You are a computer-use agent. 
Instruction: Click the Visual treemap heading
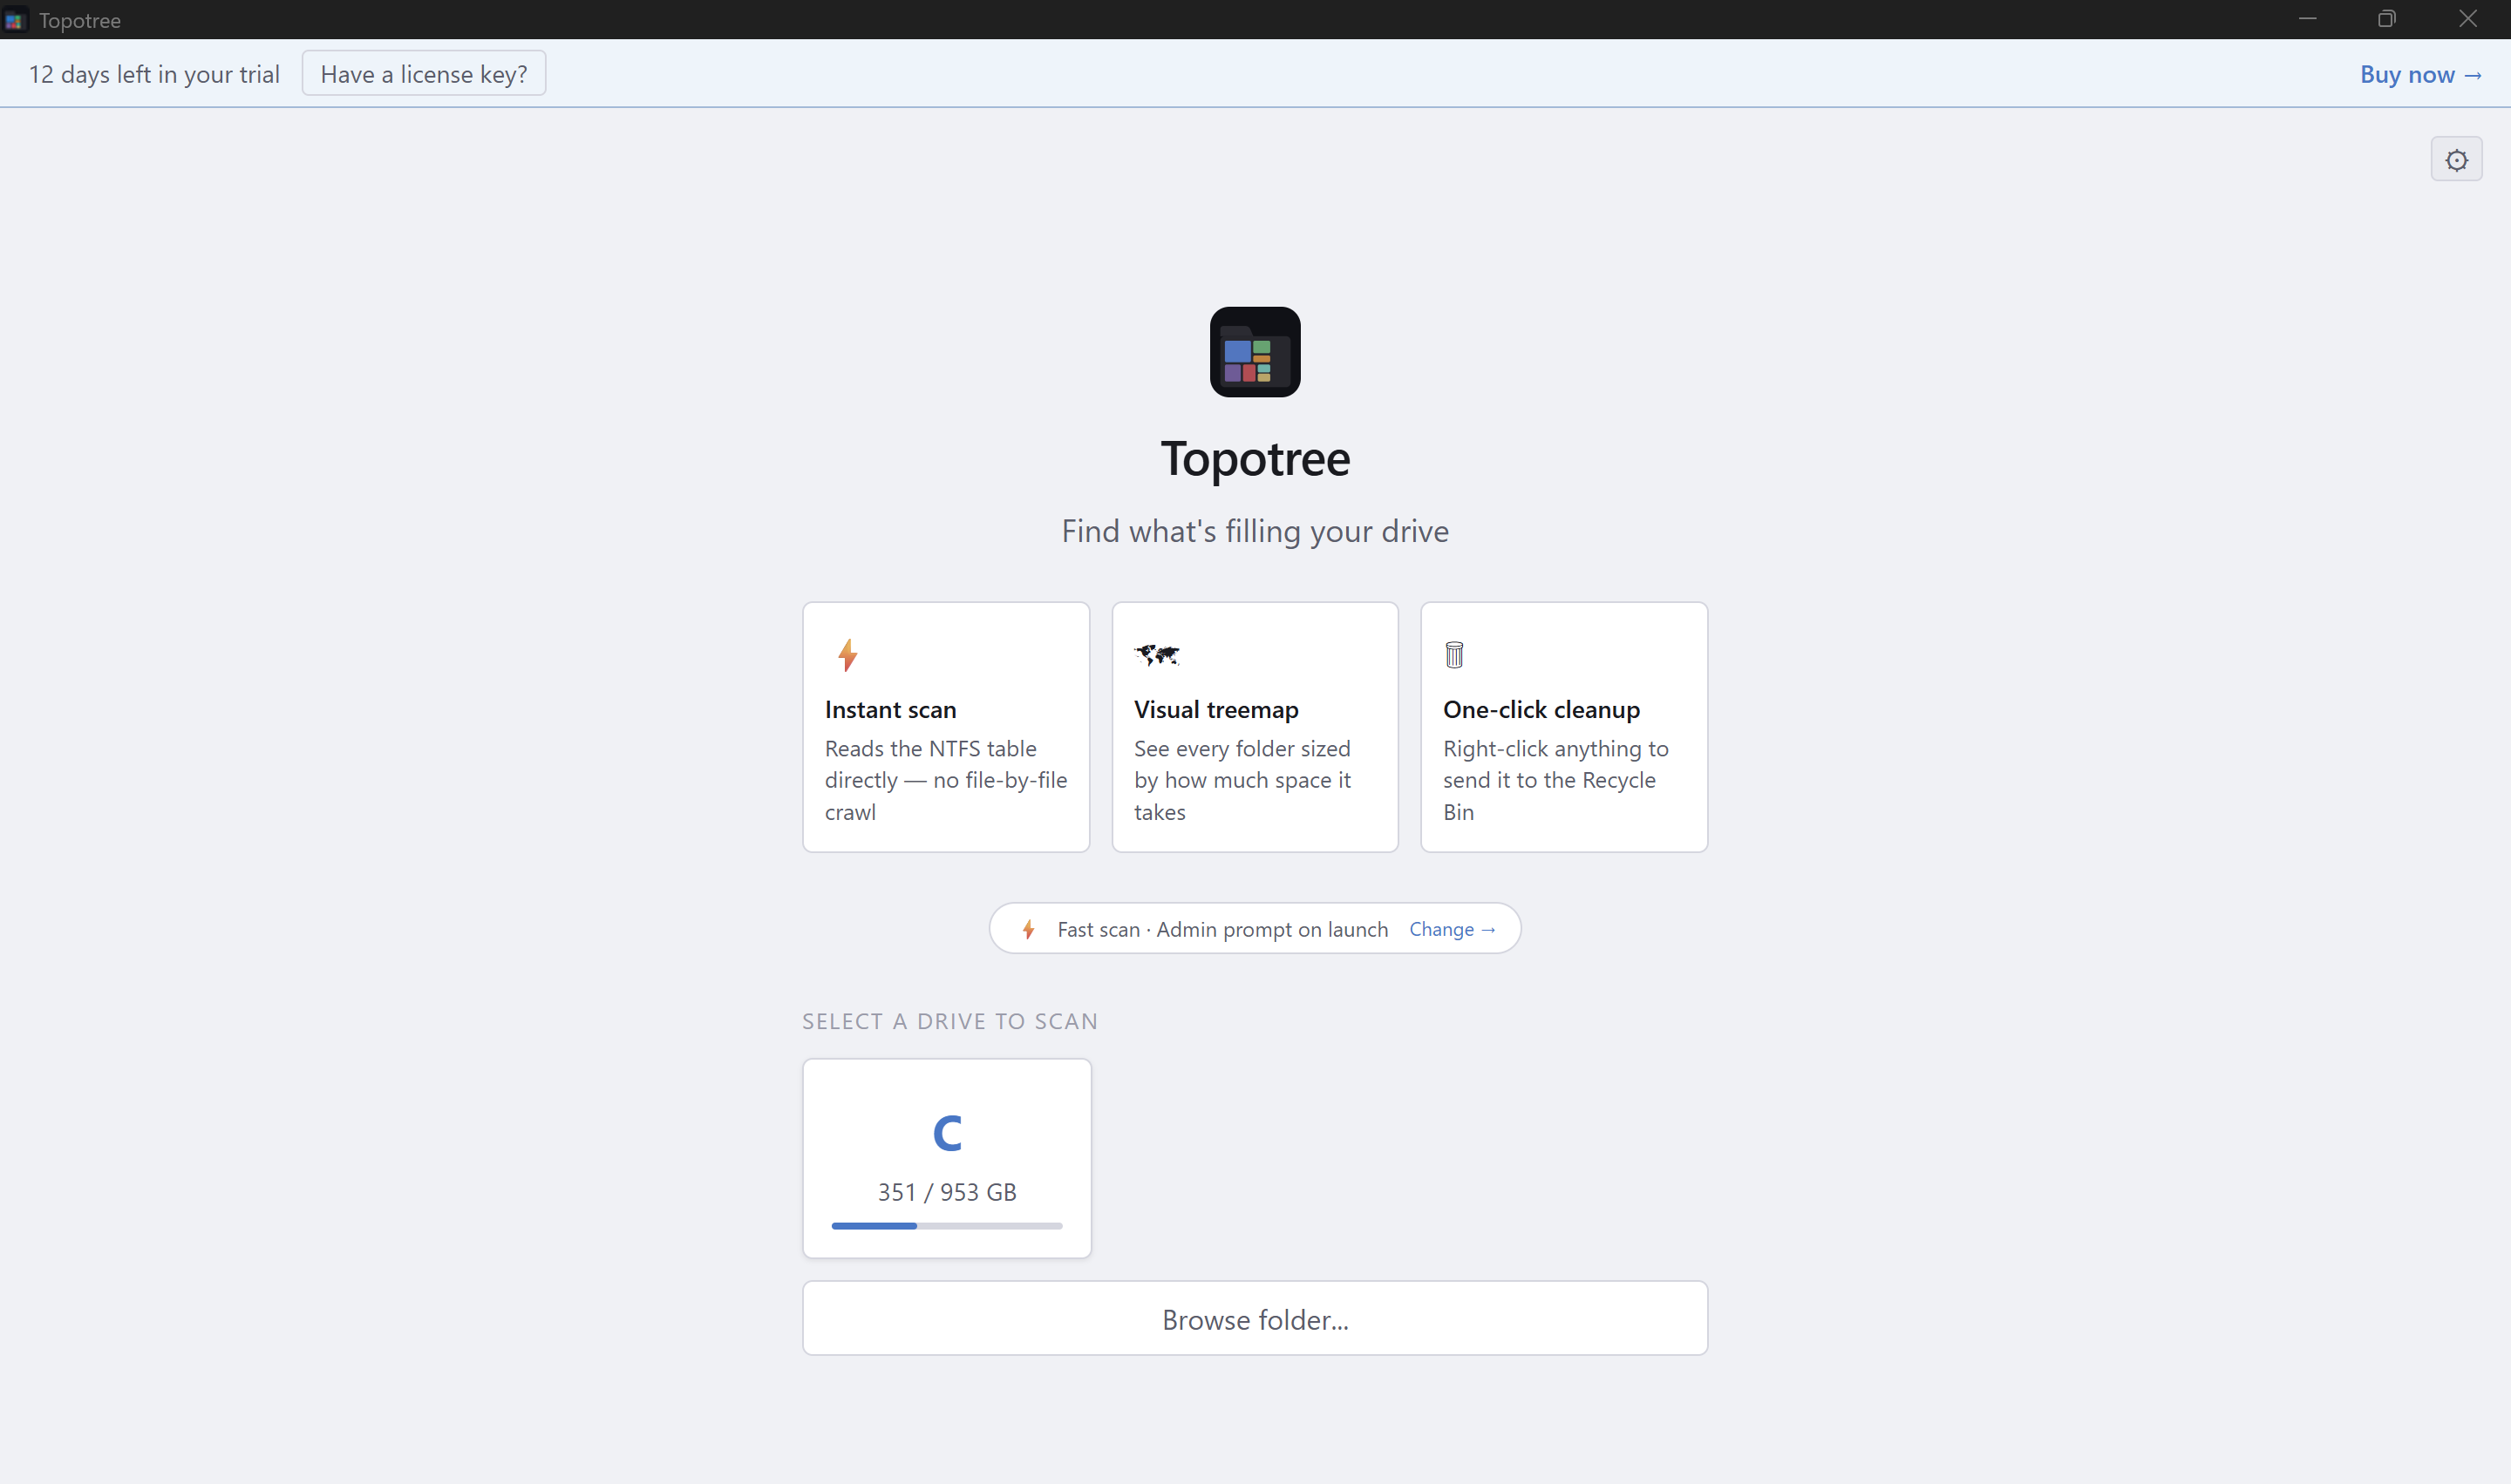(1216, 709)
